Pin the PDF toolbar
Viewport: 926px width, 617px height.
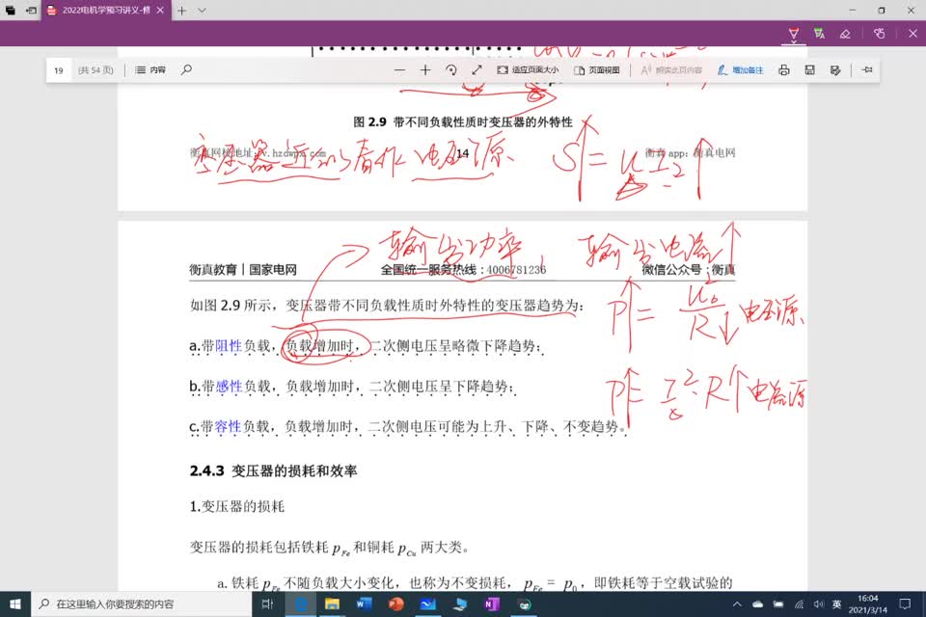pyautogui.click(x=867, y=70)
